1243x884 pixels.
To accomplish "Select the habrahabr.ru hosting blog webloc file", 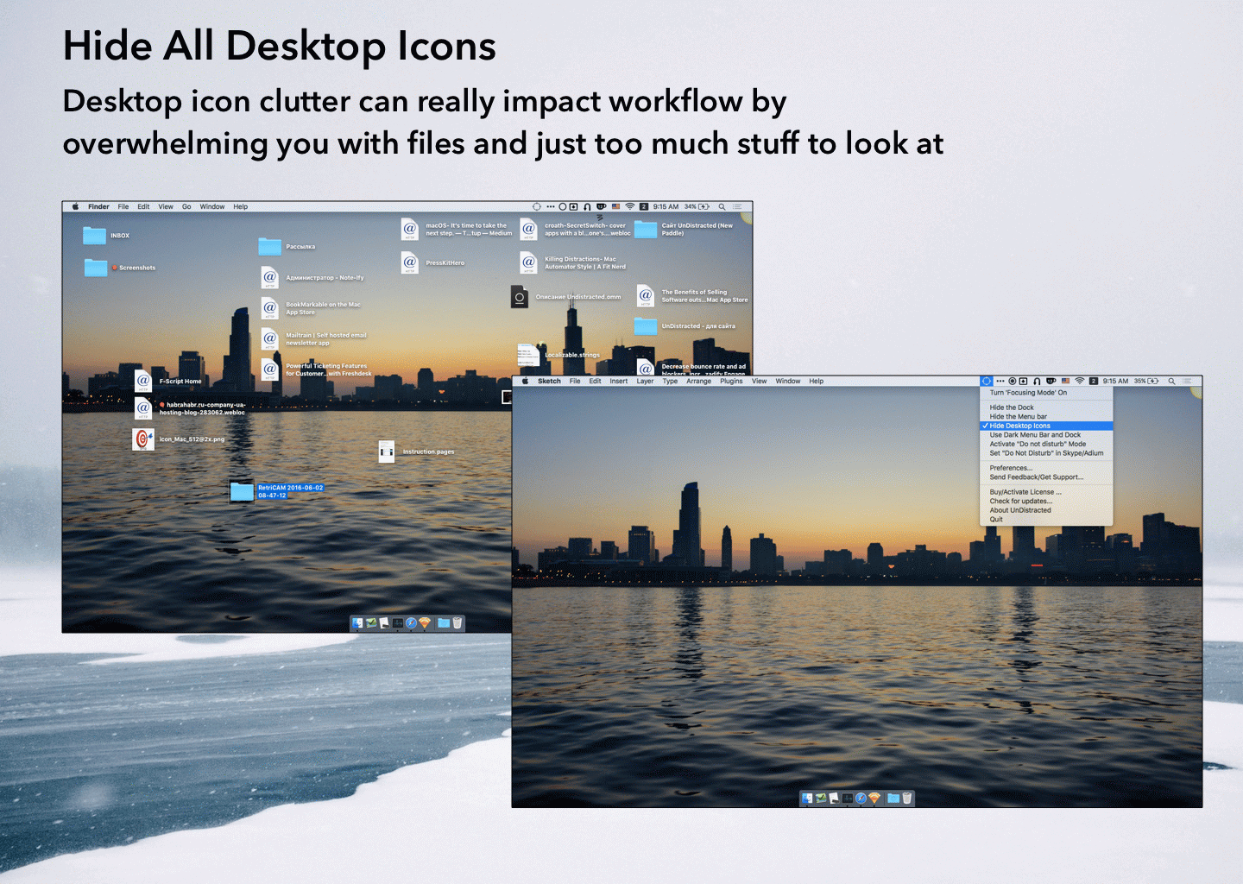I will click(x=143, y=408).
